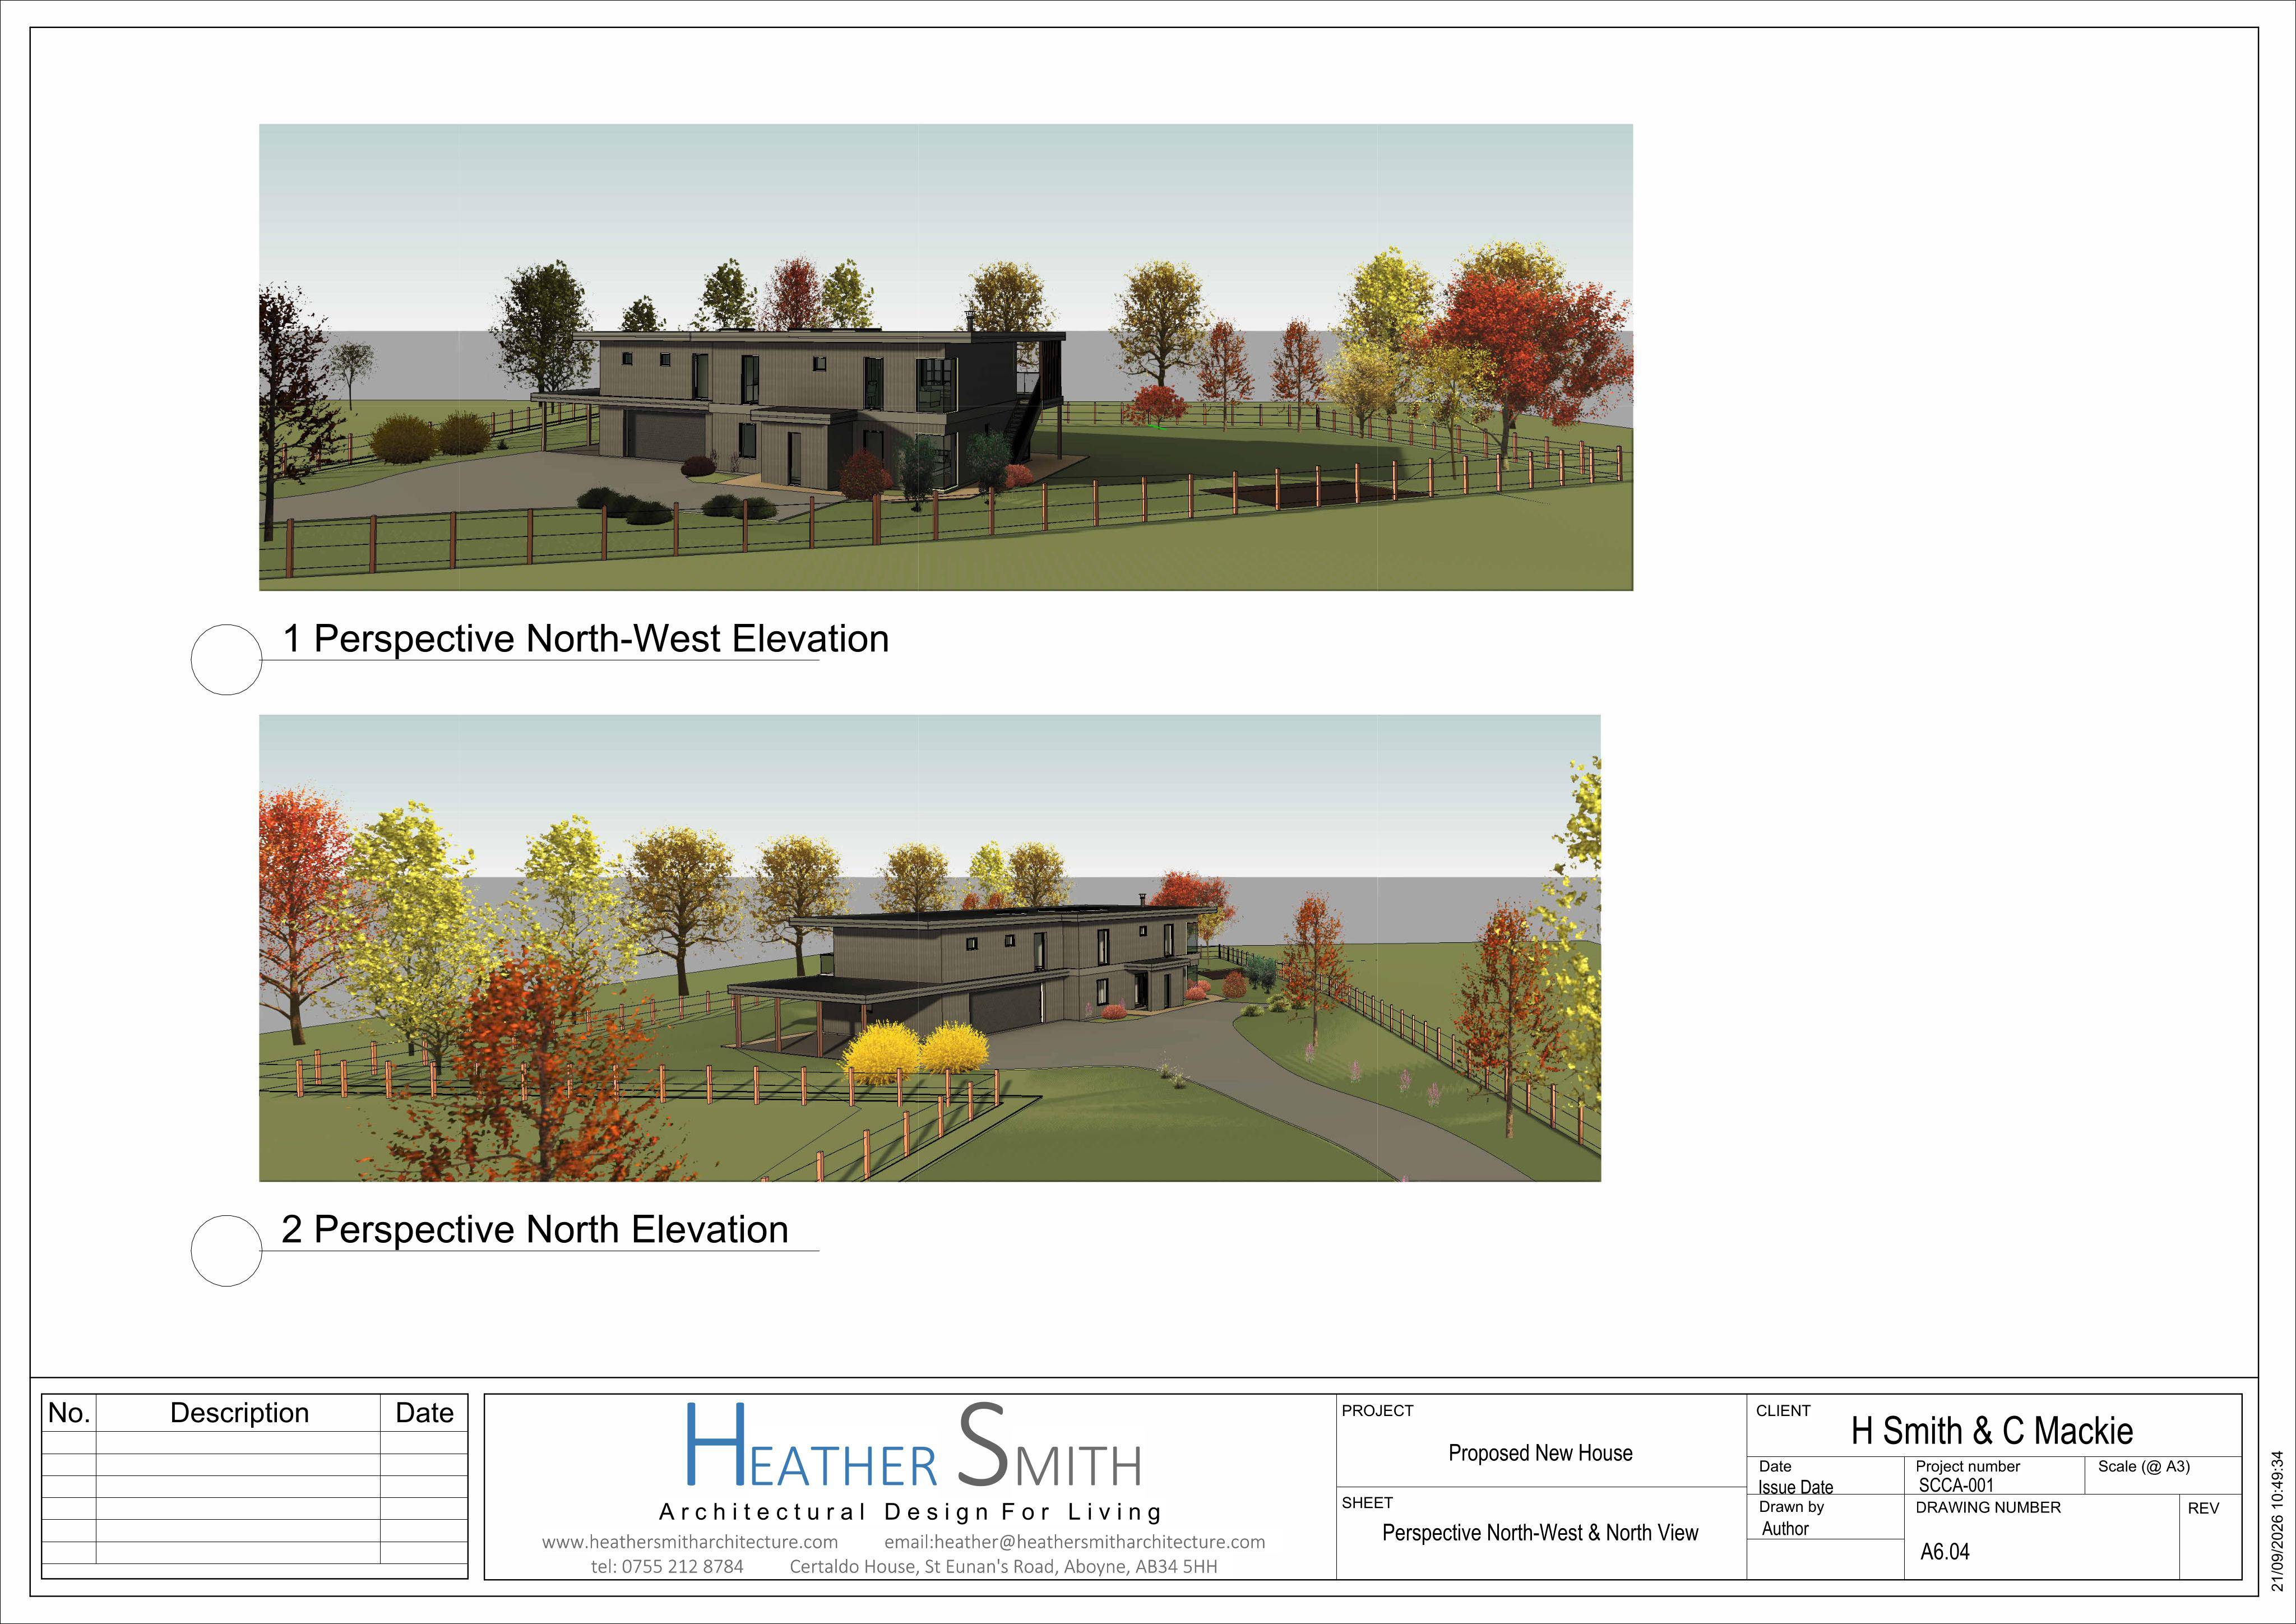Select the timestamp '21/09/2026 10:49:34'
This screenshot has width=2296, height=1624.
(x=2278, y=1521)
